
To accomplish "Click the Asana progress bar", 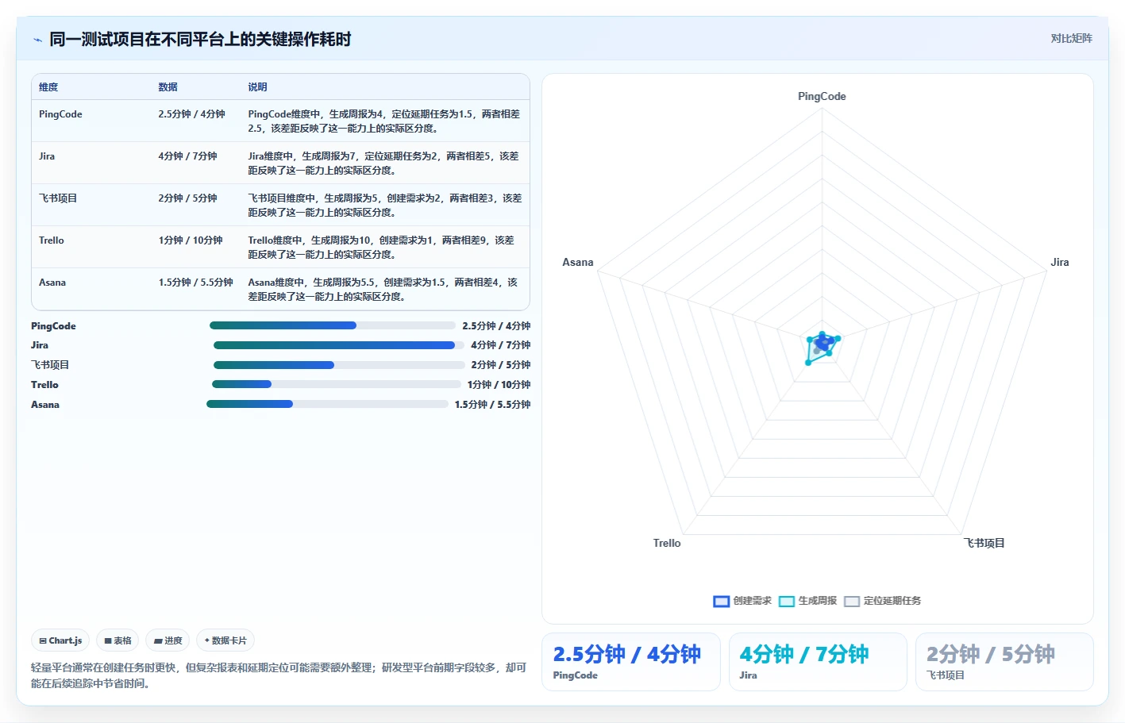I will point(327,404).
